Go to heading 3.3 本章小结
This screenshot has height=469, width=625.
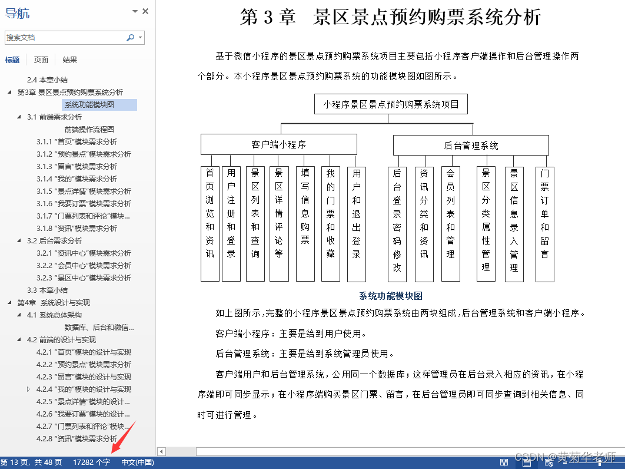tap(48, 290)
